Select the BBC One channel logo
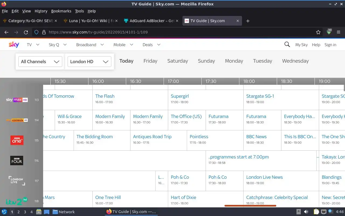 pos(17,140)
